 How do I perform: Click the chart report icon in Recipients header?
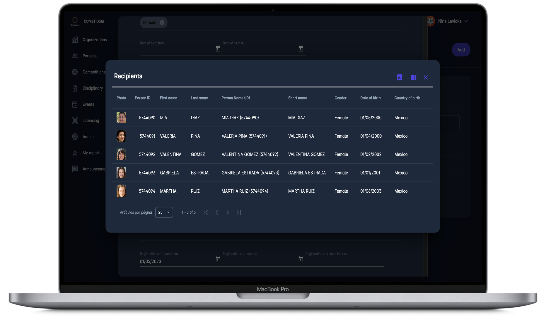pyautogui.click(x=400, y=77)
